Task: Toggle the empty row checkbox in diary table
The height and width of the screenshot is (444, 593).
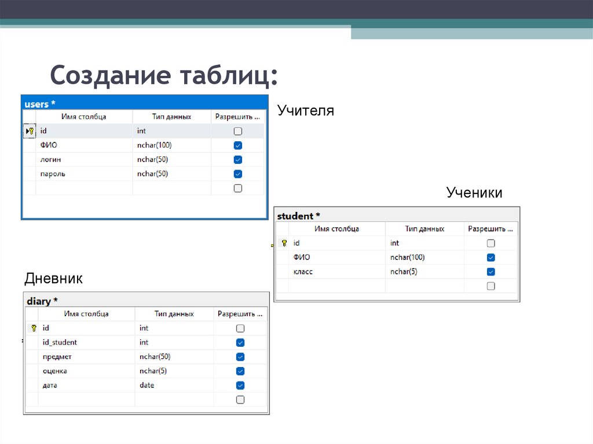Action: click(x=240, y=399)
